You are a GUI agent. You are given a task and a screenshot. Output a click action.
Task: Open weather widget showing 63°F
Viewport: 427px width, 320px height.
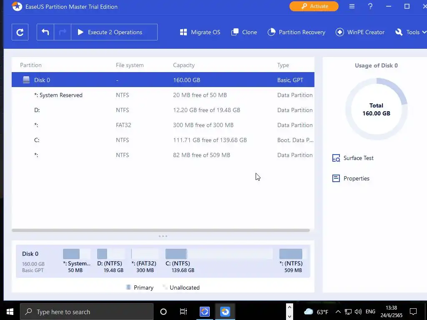coord(316,312)
